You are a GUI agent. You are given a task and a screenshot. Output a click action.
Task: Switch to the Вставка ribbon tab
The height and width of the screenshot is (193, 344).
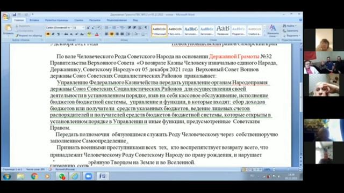[34, 20]
